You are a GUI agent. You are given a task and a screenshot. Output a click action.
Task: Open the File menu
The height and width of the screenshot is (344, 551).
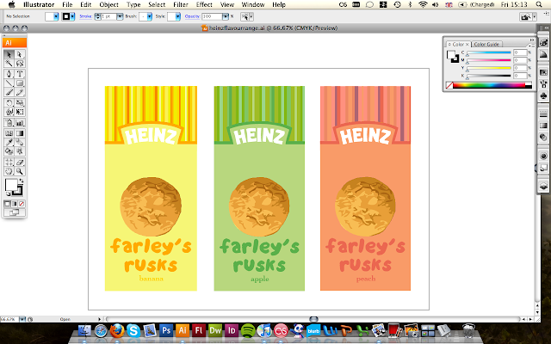[x=67, y=4]
